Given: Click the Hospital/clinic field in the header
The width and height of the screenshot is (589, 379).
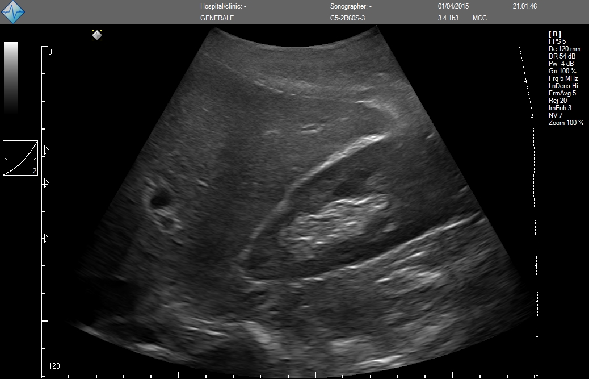Looking at the screenshot, I should (x=223, y=6).
